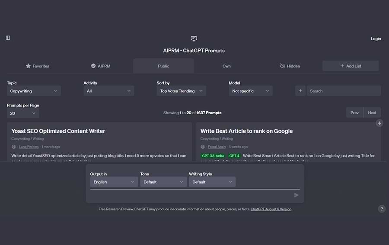The image size is (389, 245).
Task: Click the GPT-3.5-turbo green tag
Action: pos(213,156)
